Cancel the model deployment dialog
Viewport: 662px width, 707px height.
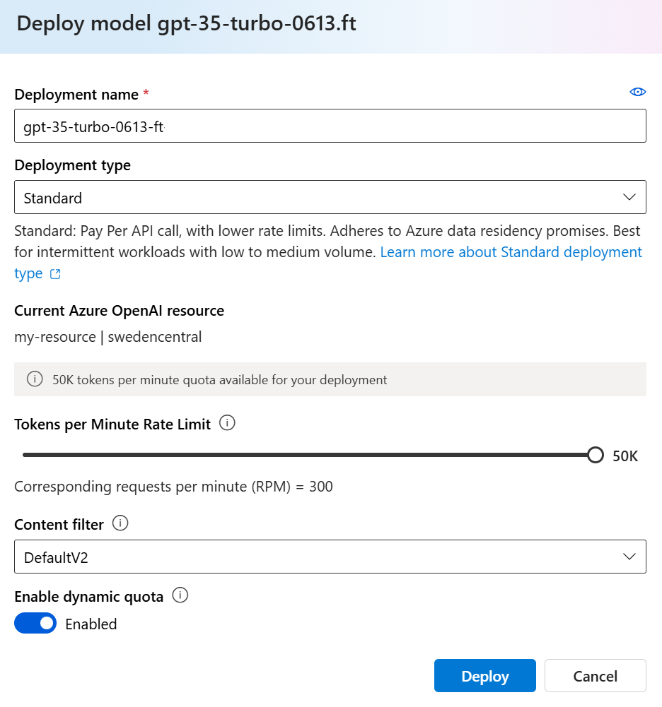(x=595, y=676)
